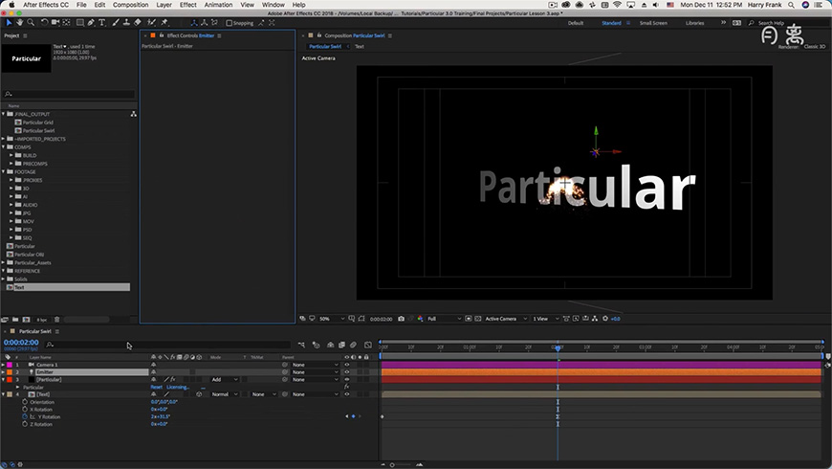Select the Clone Stamp tool
The width and height of the screenshot is (832, 469).
pyautogui.click(x=126, y=23)
